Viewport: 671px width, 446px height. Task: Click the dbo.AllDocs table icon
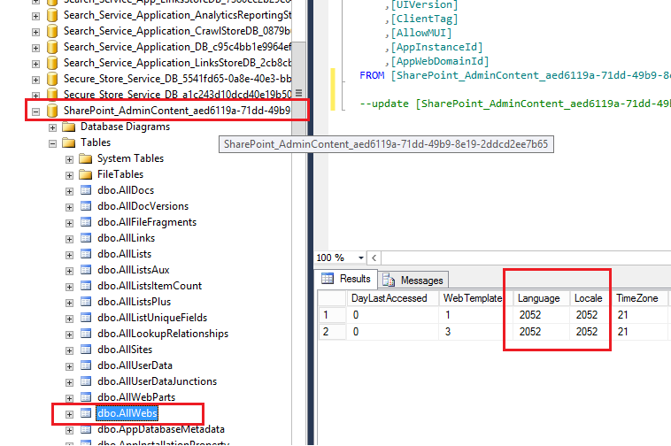(86, 190)
